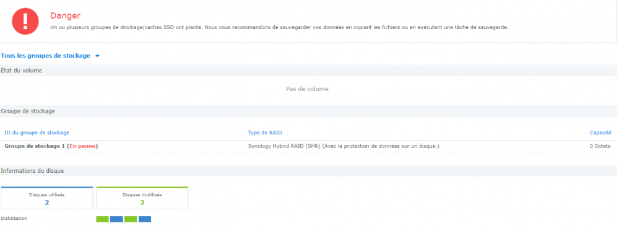The height and width of the screenshot is (231, 619).
Task: Click the red Danger exclamation icon
Action: pos(25,21)
